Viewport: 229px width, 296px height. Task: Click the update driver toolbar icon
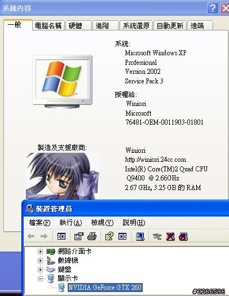point(157,236)
